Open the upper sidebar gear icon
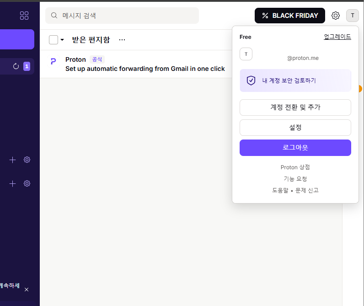This screenshot has height=306, width=364. click(x=27, y=160)
